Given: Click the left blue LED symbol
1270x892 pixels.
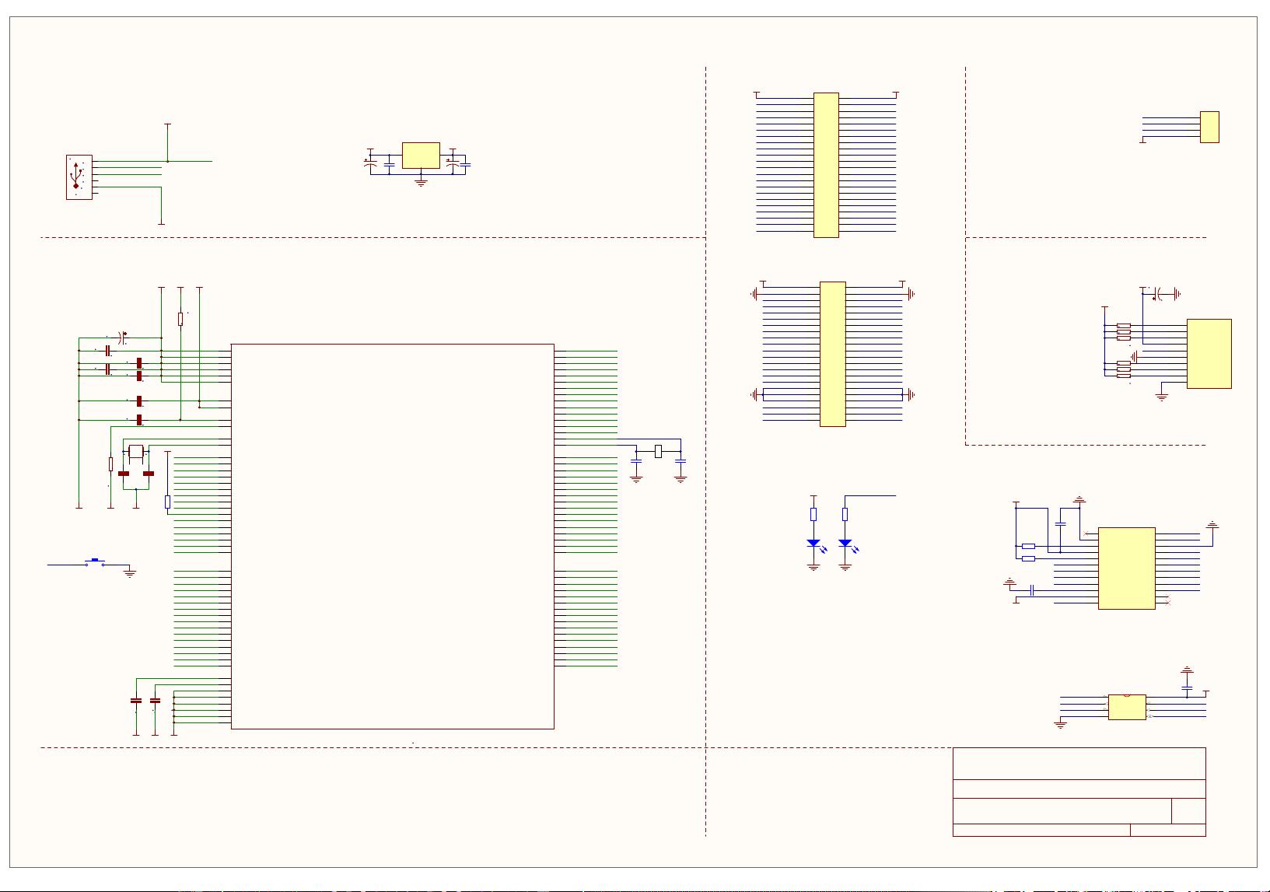Looking at the screenshot, I should click(x=813, y=544).
